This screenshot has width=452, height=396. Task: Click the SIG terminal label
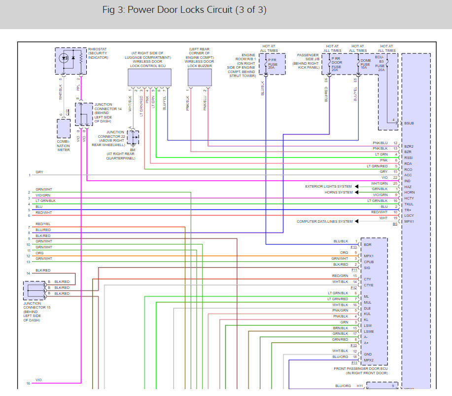(x=367, y=268)
